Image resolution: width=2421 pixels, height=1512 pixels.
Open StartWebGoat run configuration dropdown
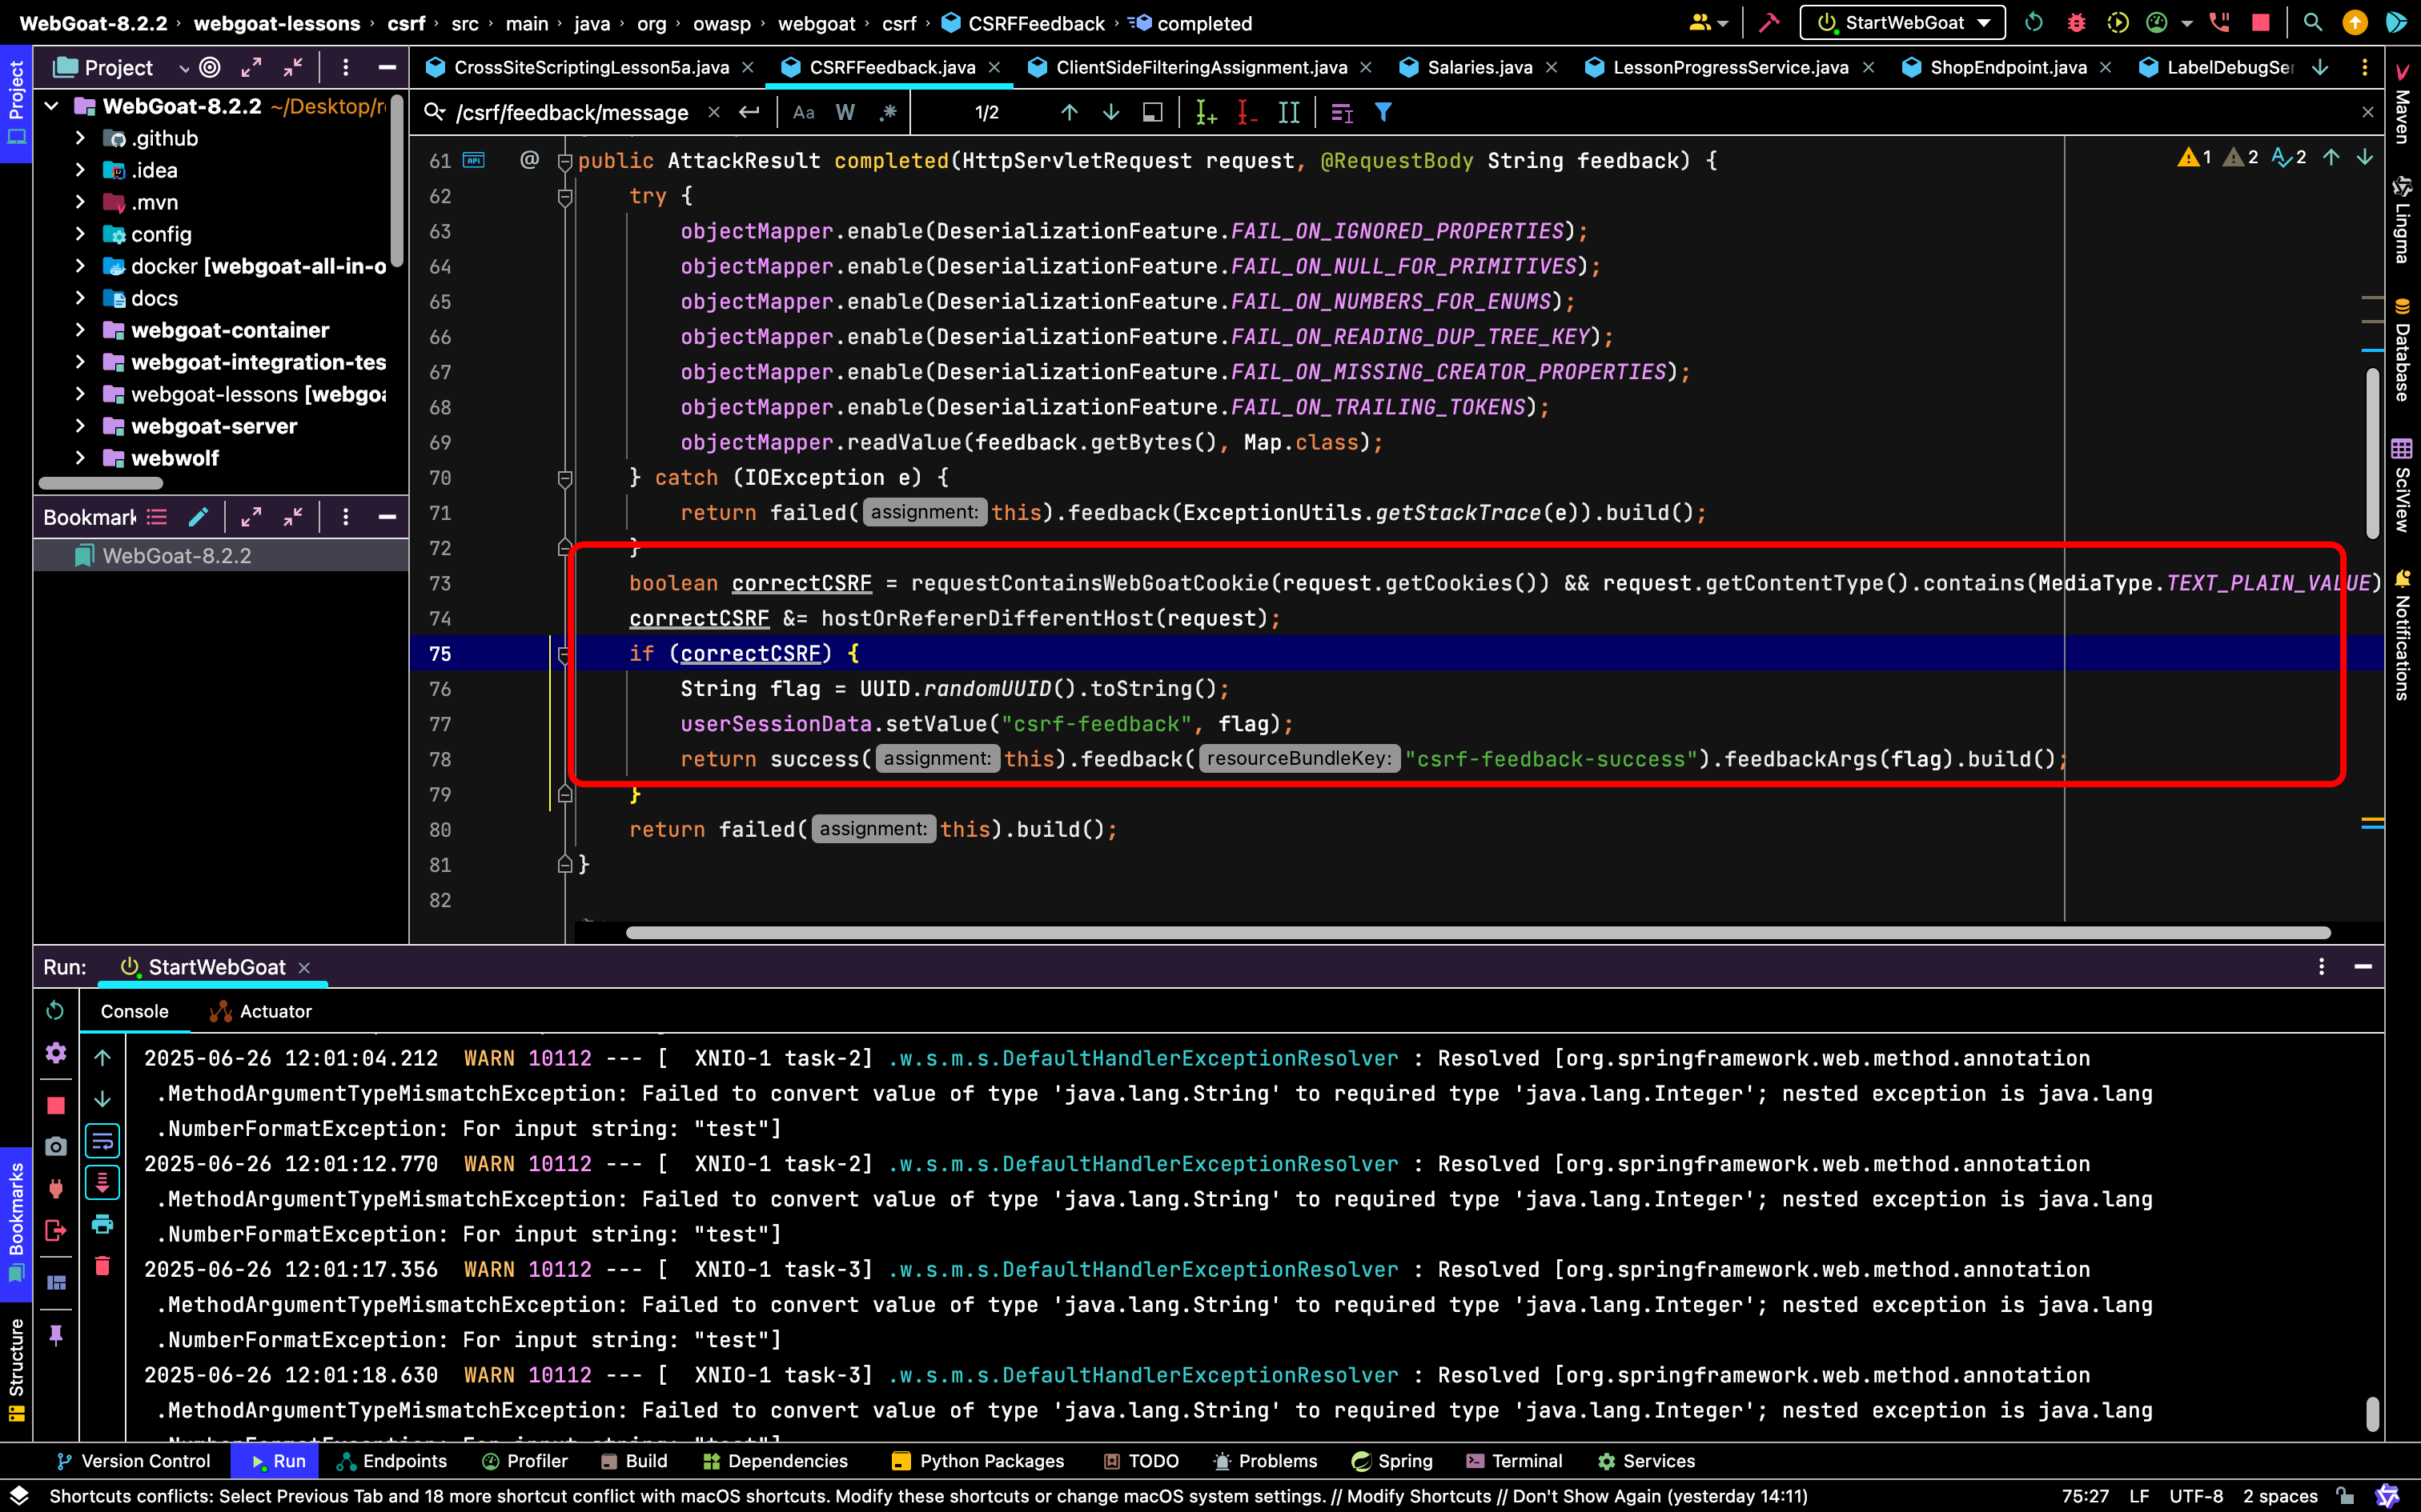[x=1901, y=22]
